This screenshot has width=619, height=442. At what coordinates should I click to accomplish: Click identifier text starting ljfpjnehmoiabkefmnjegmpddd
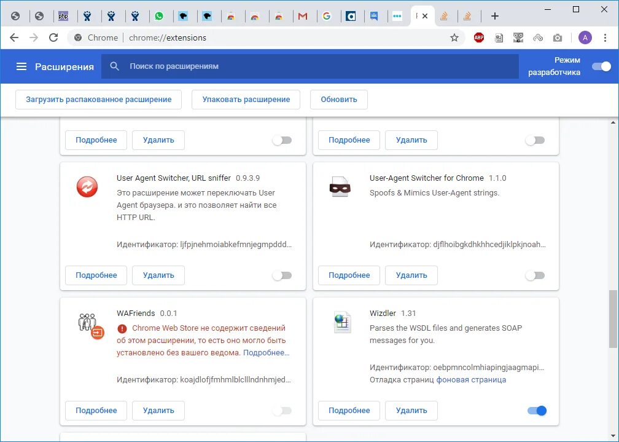point(236,245)
